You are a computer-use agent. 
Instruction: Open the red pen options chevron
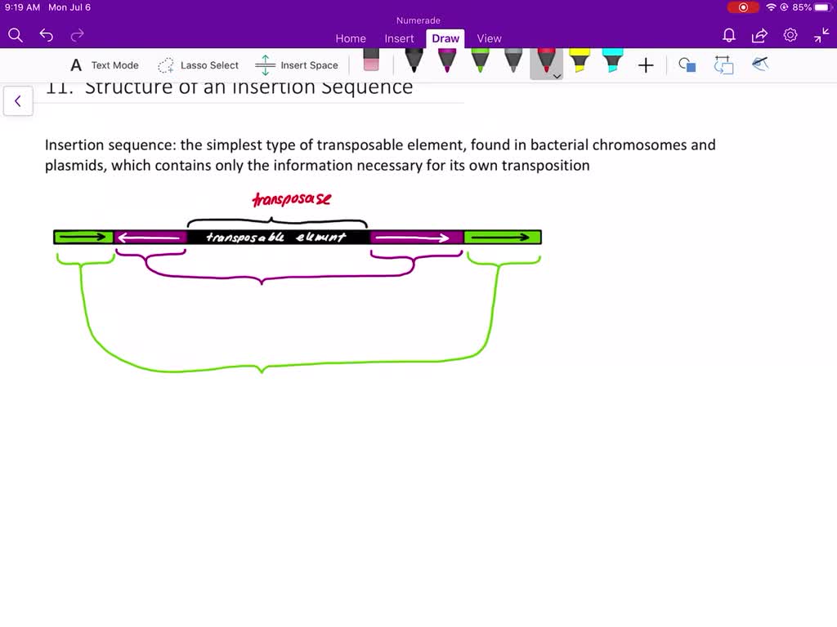557,76
